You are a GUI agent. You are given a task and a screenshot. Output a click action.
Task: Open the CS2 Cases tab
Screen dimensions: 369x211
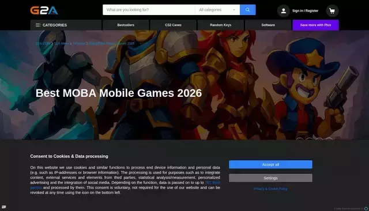[x=173, y=25]
